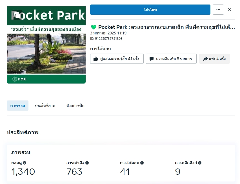Viewport: 240px width, 184px height.
Task: Click the 763 reach number
Action: [74, 171]
